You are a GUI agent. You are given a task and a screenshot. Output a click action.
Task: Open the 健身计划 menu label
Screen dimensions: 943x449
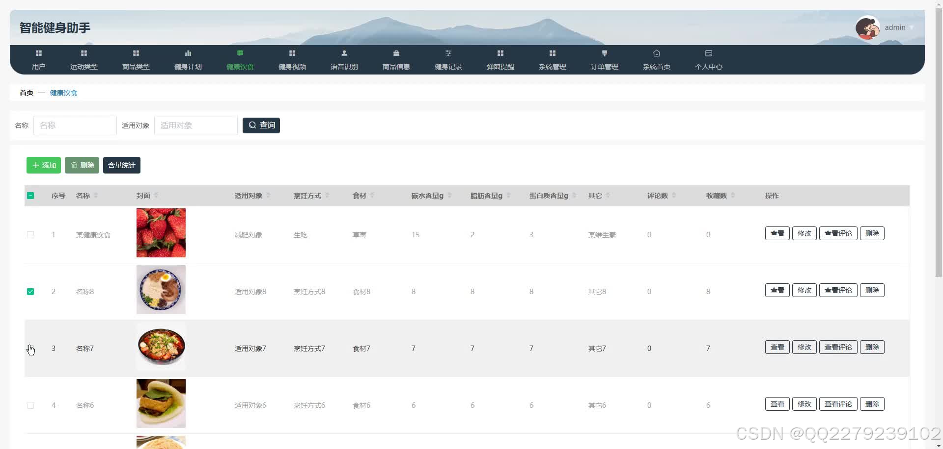point(188,67)
